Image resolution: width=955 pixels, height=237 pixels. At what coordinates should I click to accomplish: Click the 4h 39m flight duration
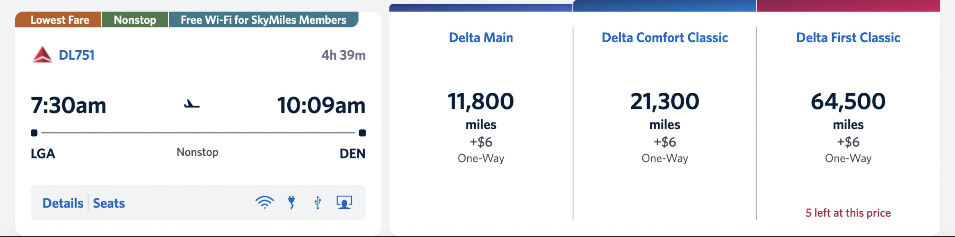343,55
